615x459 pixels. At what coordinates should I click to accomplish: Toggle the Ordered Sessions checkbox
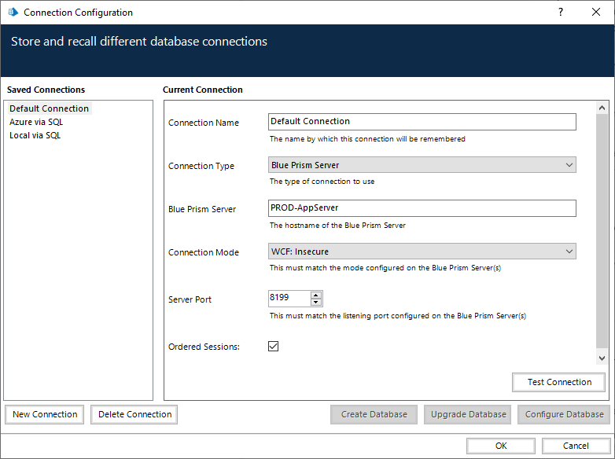(x=274, y=346)
